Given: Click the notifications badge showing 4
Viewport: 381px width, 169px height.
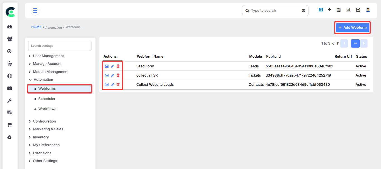Looking at the screenshot, I should [320, 9].
